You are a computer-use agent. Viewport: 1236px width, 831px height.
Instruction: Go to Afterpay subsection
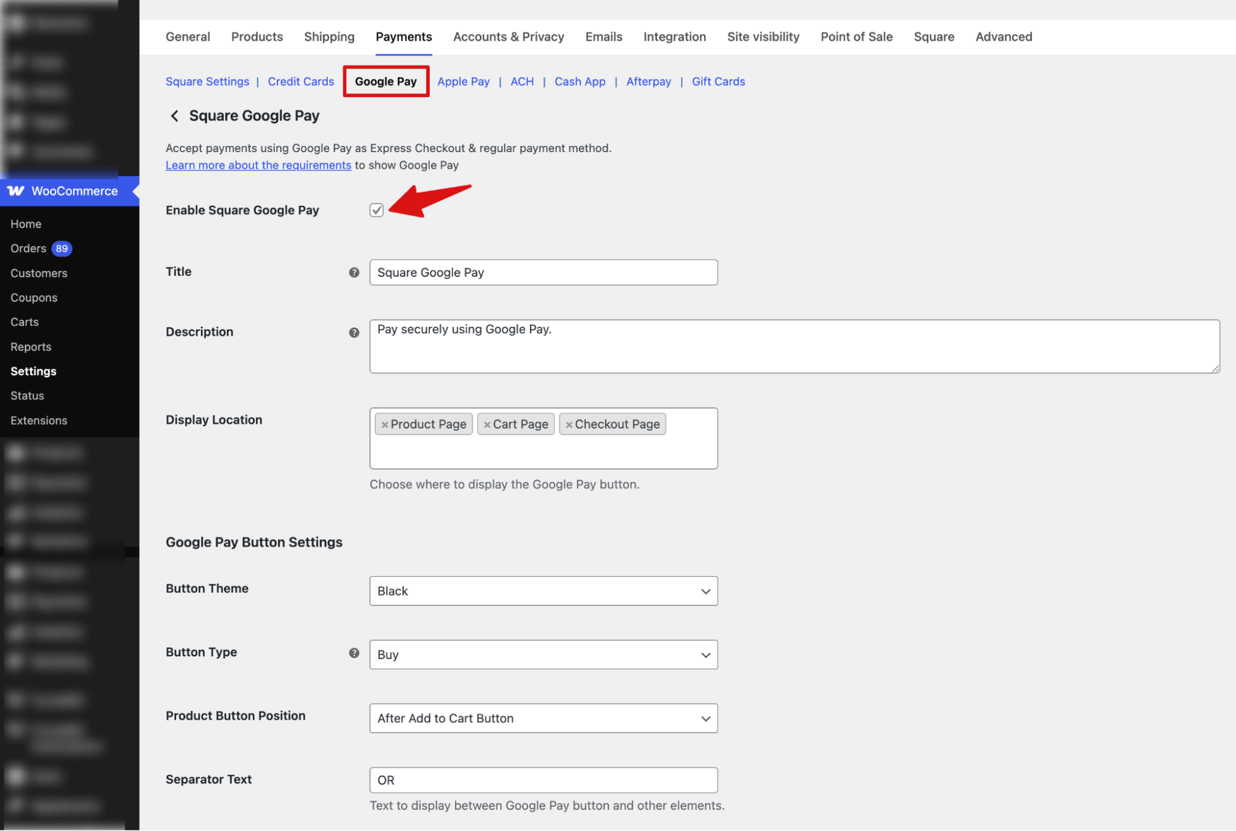649,82
